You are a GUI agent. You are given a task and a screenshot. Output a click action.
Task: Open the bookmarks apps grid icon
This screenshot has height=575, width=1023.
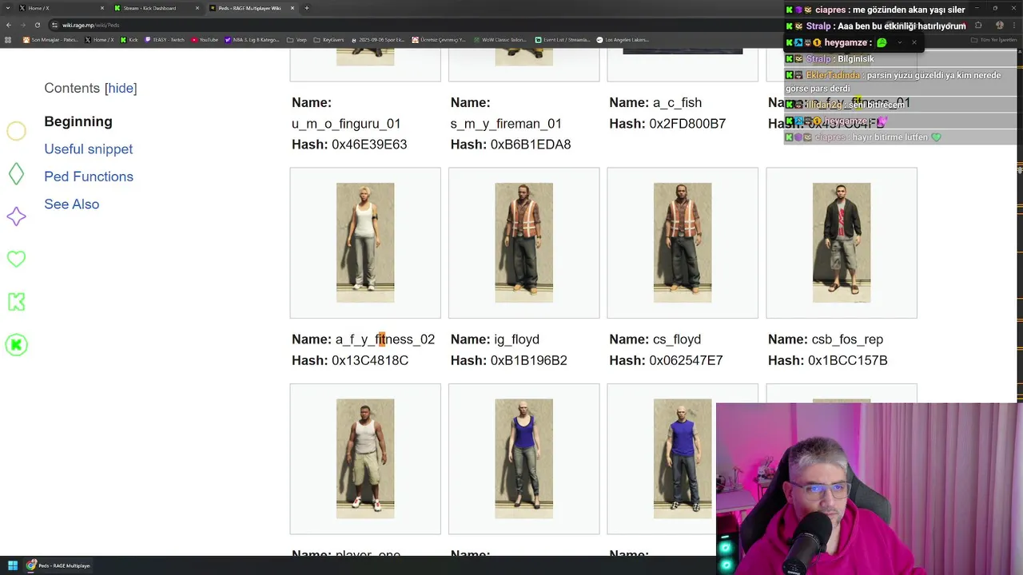pyautogui.click(x=9, y=39)
